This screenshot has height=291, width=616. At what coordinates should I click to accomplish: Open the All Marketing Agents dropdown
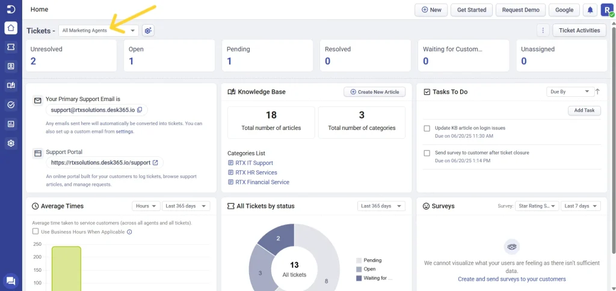[x=99, y=30]
